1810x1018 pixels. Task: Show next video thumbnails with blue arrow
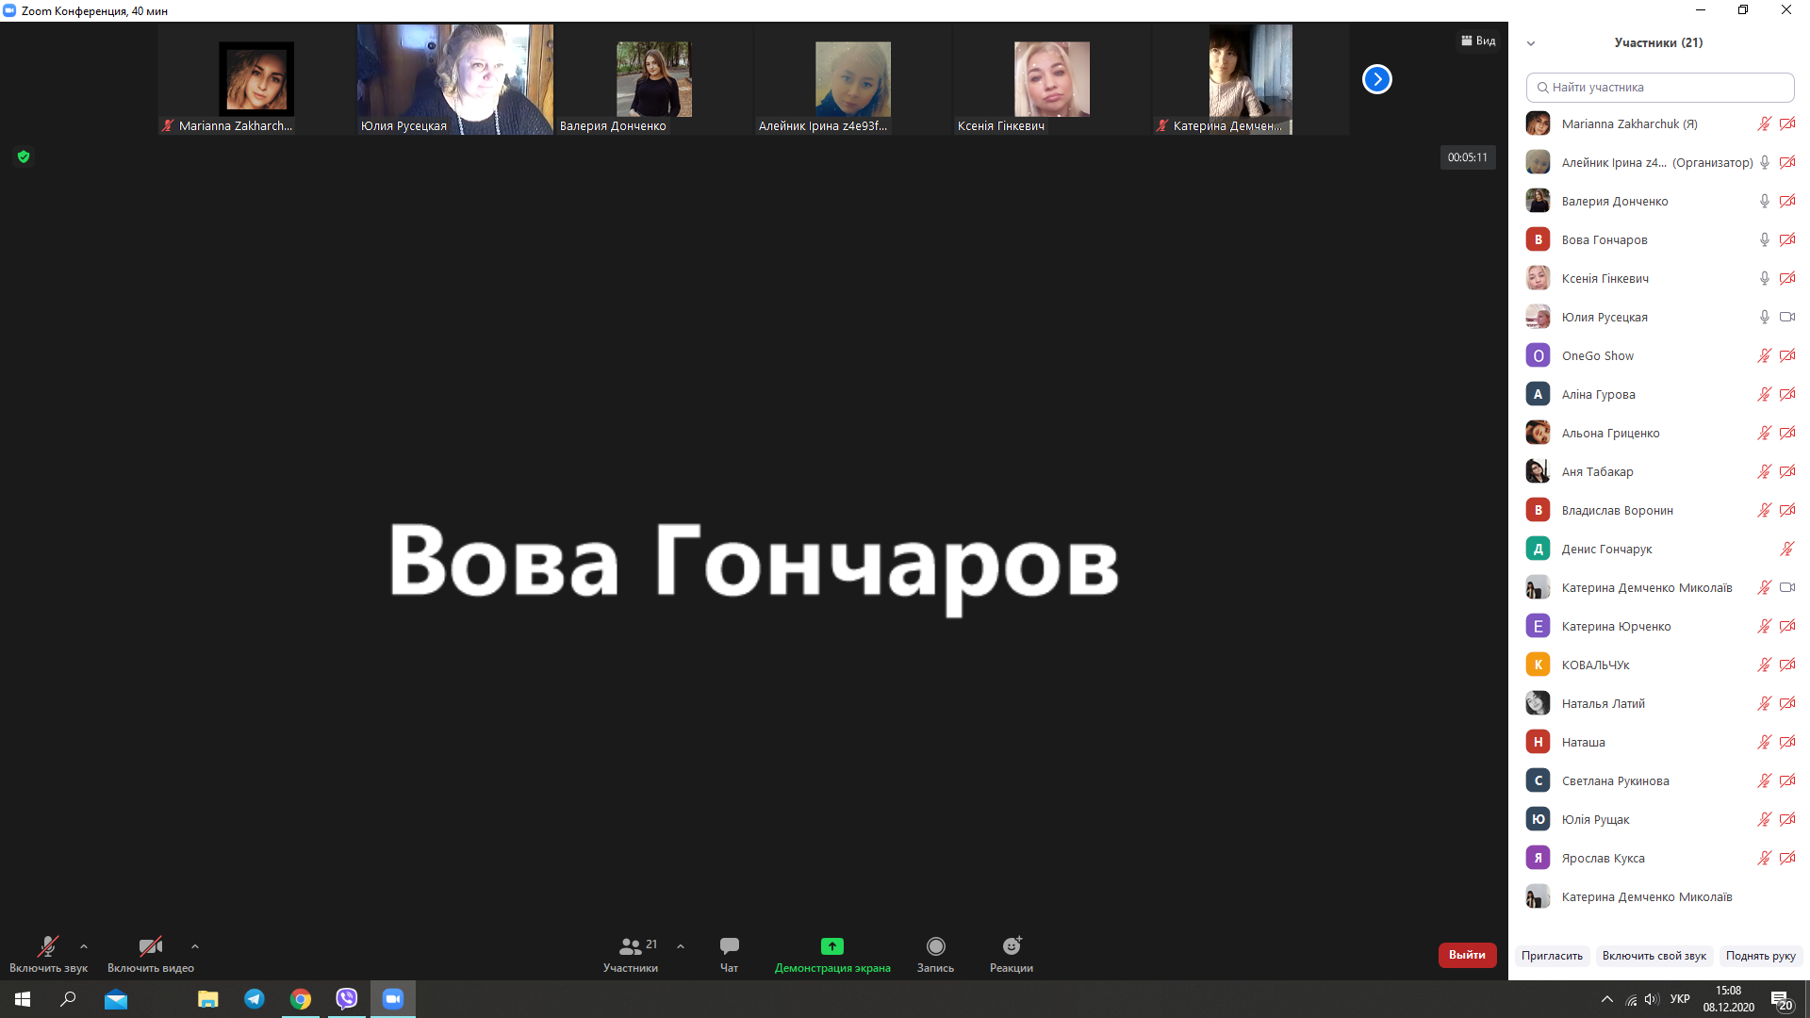(x=1376, y=79)
